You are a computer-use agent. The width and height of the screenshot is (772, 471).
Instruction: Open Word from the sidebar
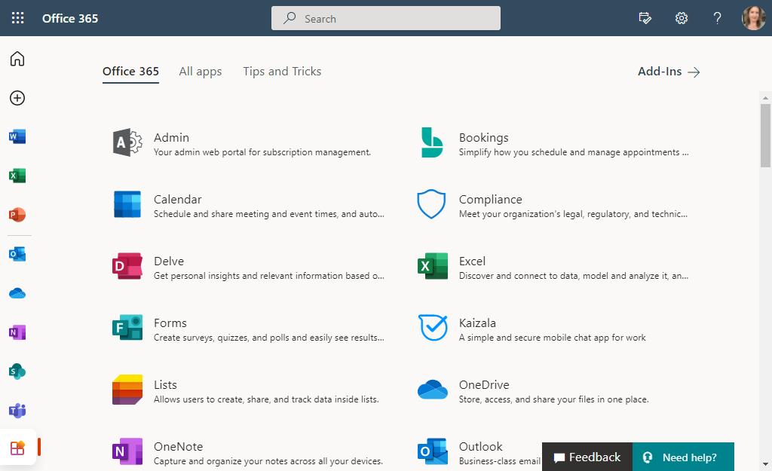(17, 136)
